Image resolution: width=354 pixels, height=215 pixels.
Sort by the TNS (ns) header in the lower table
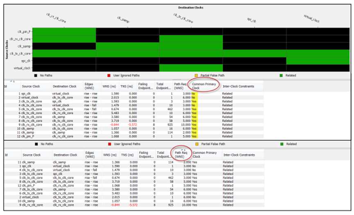click(127, 155)
